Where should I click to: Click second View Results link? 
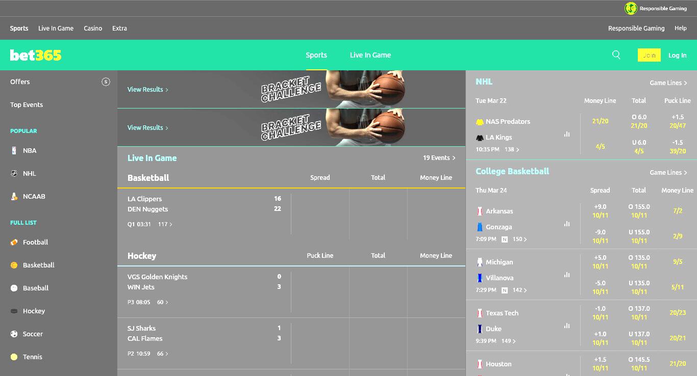tap(148, 127)
